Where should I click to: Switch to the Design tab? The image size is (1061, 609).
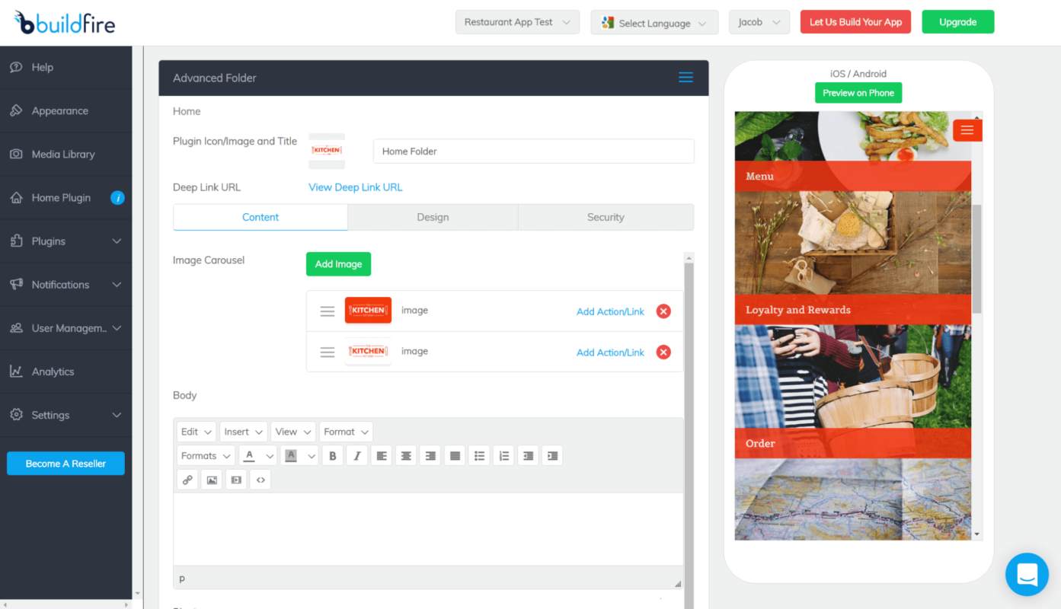(433, 217)
